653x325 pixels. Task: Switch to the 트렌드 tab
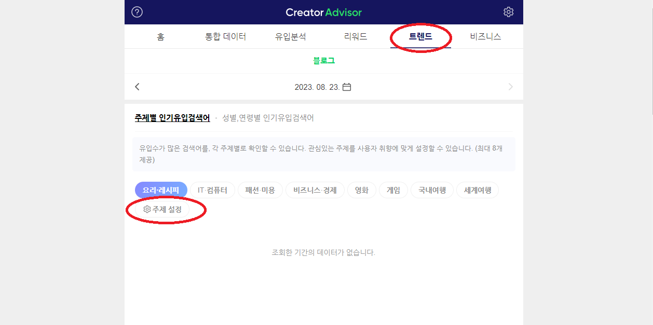click(420, 37)
